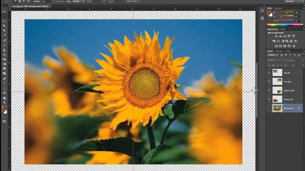This screenshot has width=305, height=171.
Task: Add a Brightness/Contrast adjustment
Action: click(x=276, y=36)
